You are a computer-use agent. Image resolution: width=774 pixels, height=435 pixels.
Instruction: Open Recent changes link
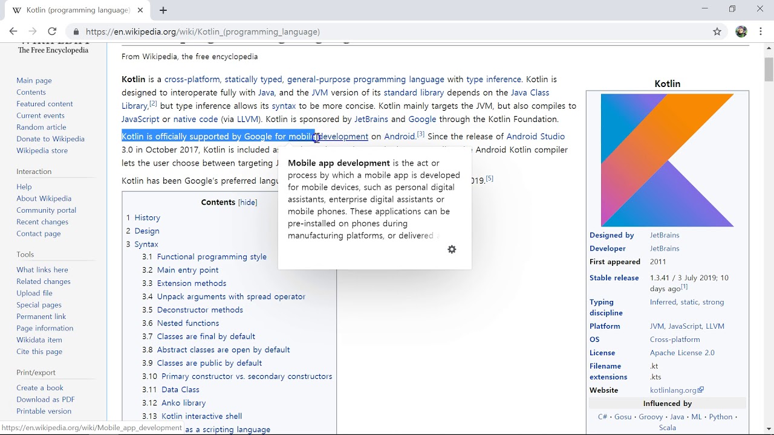point(42,222)
